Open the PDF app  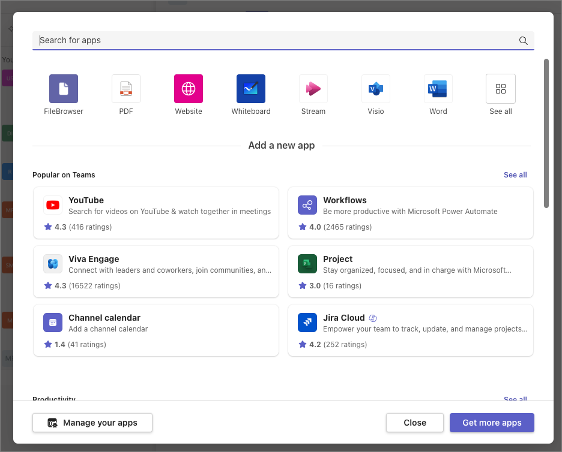tap(125, 88)
